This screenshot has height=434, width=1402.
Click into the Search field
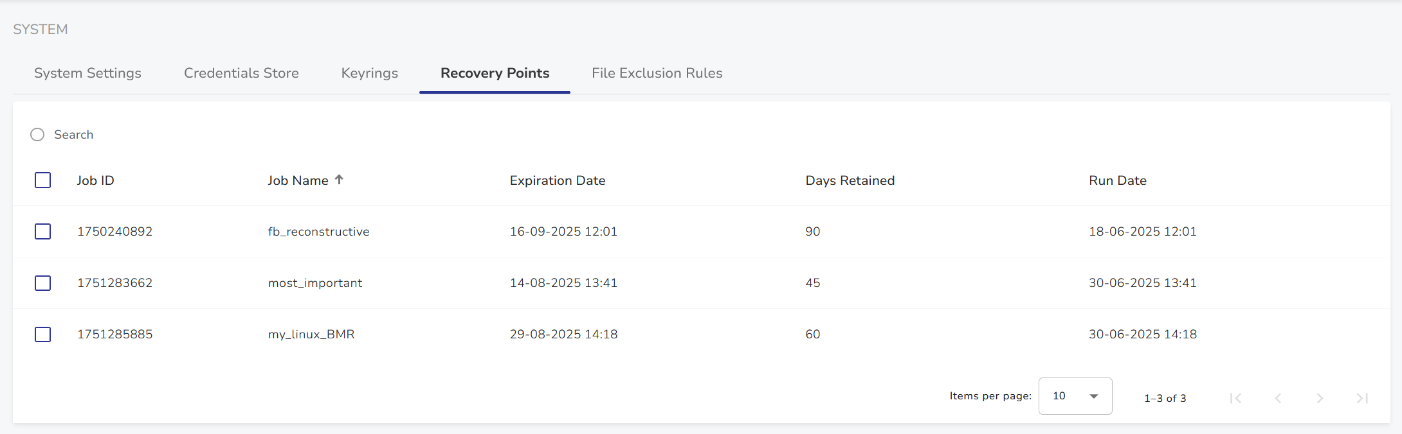[193, 135]
